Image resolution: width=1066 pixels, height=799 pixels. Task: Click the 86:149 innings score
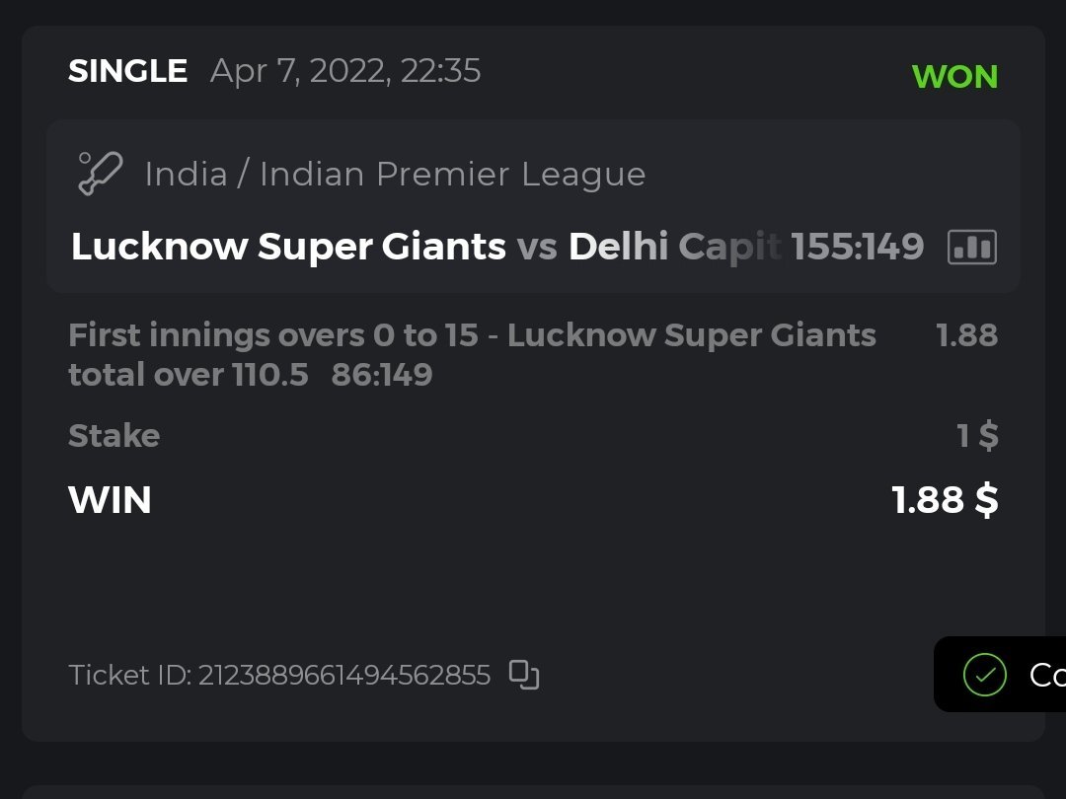(x=382, y=375)
